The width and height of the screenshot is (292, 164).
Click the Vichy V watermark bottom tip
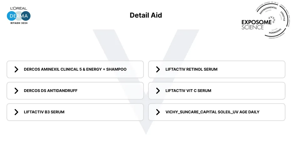146,131
